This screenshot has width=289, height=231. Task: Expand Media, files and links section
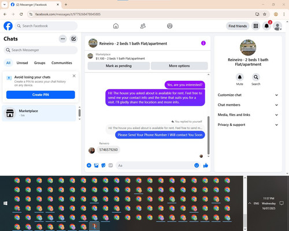tap(248, 115)
